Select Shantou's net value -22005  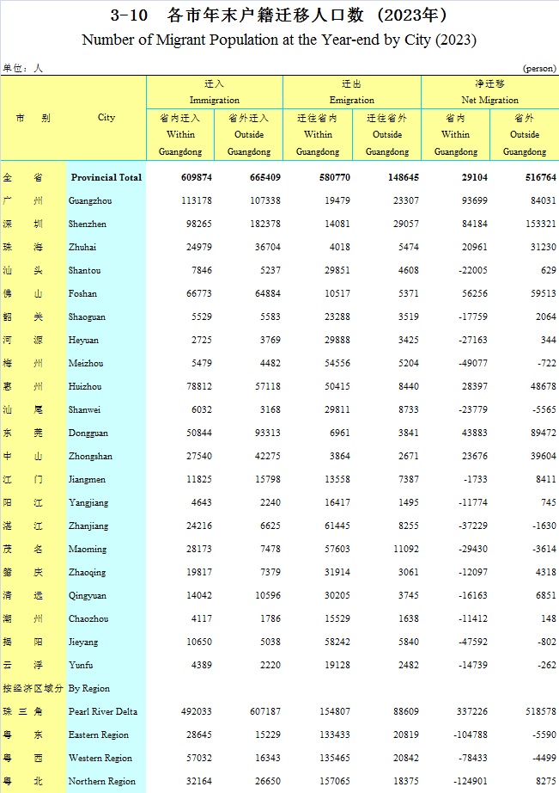pyautogui.click(x=473, y=271)
